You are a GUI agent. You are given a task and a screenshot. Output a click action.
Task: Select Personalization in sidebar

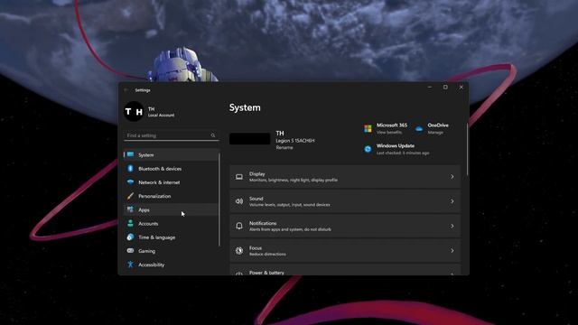pyautogui.click(x=171, y=196)
